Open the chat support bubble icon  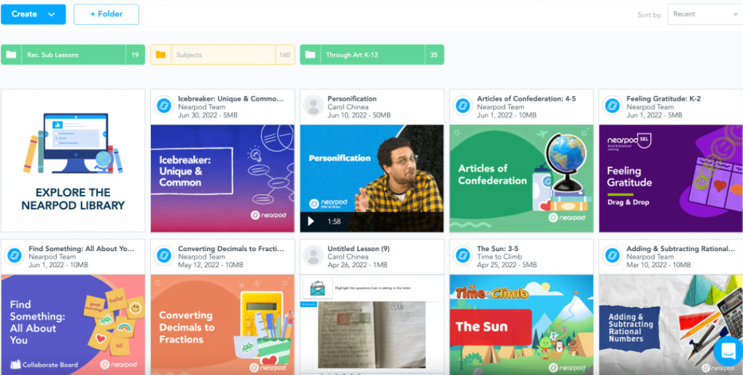tap(727, 351)
